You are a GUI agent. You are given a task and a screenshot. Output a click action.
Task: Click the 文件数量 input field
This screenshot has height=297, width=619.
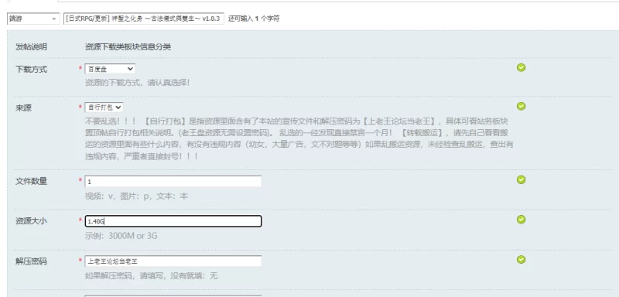(173, 182)
